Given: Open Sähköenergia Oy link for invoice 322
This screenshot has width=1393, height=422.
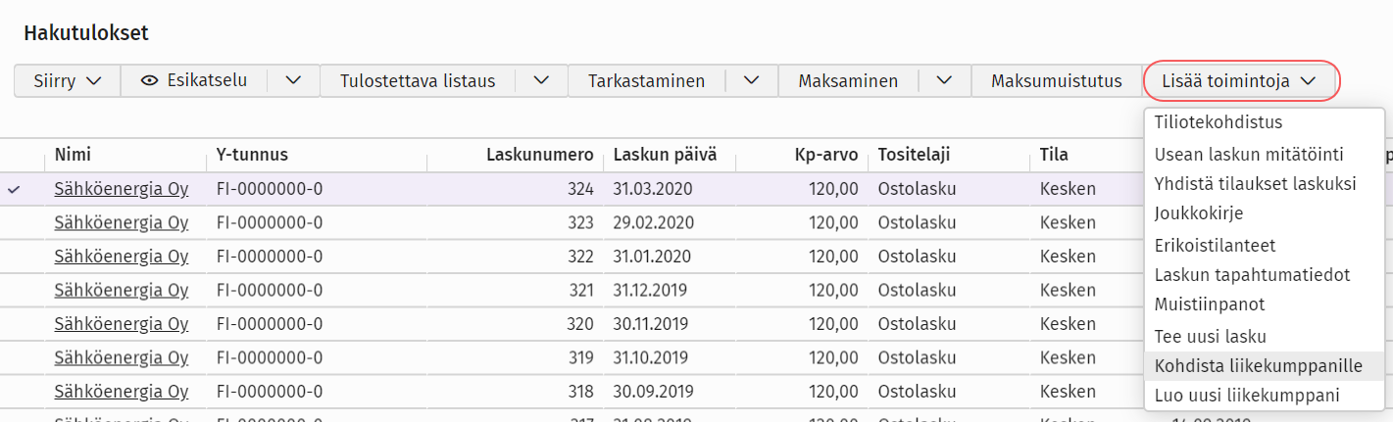Looking at the screenshot, I should click(x=122, y=257).
